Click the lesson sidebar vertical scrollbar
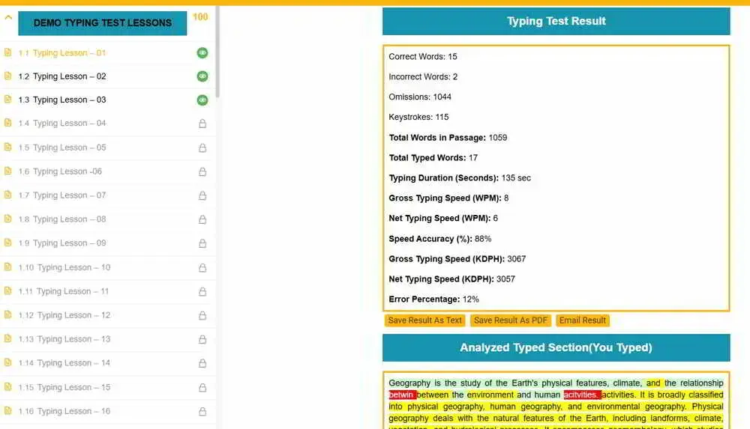750x429 pixels. point(217,52)
